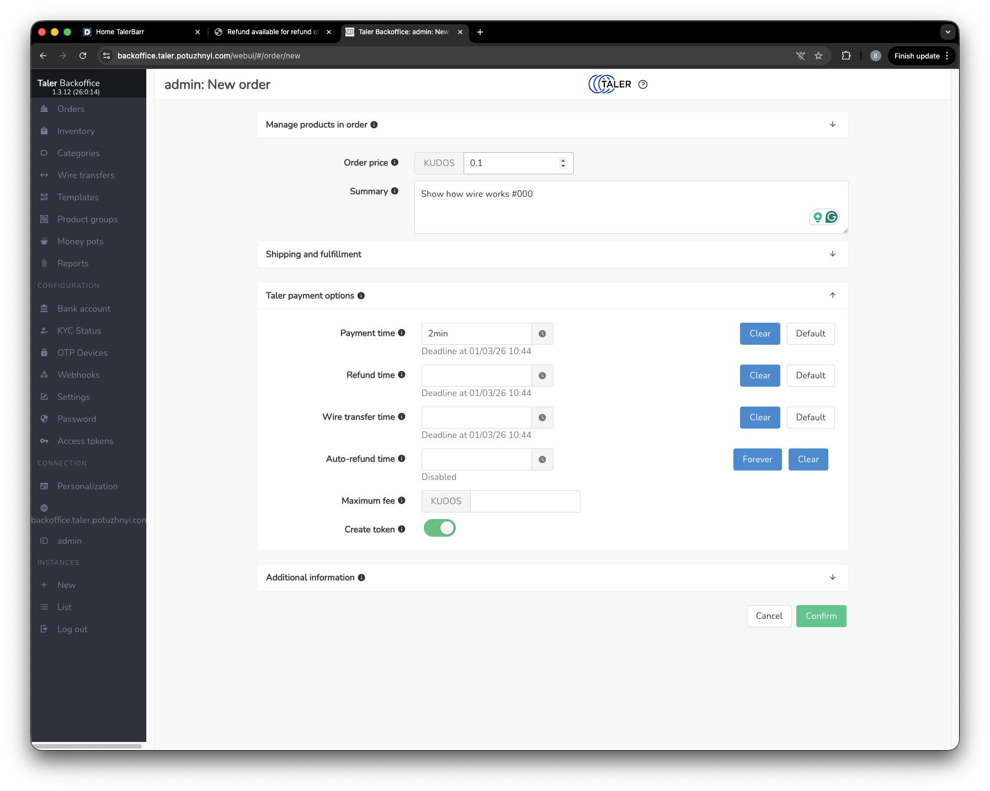Viewport: 990px width, 791px height.
Task: Click the Payment time clock icon
Action: click(542, 334)
